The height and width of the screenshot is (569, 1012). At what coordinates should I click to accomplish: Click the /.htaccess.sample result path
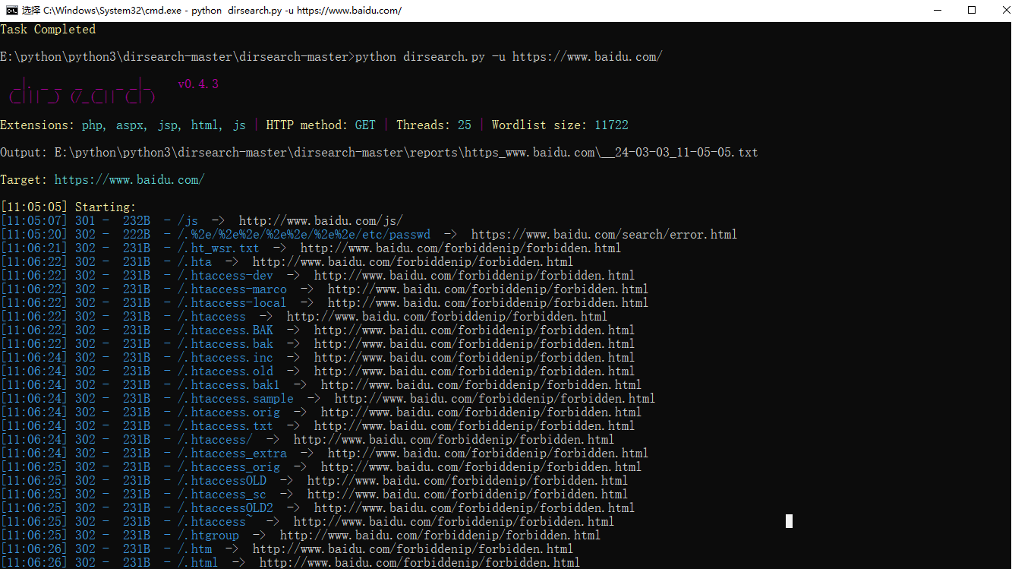click(235, 399)
